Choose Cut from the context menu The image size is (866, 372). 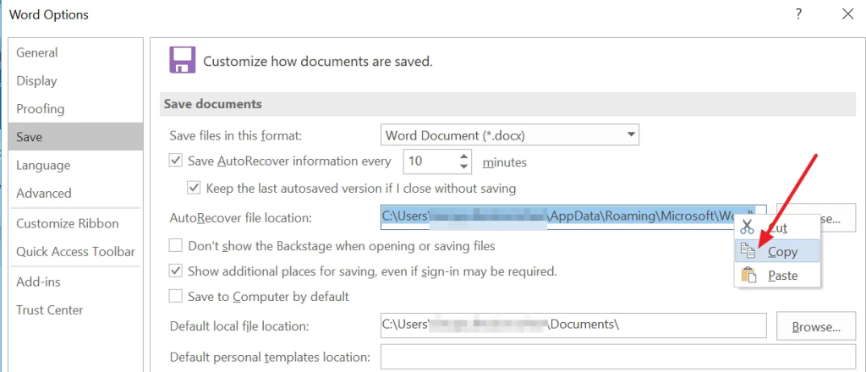[x=777, y=227]
